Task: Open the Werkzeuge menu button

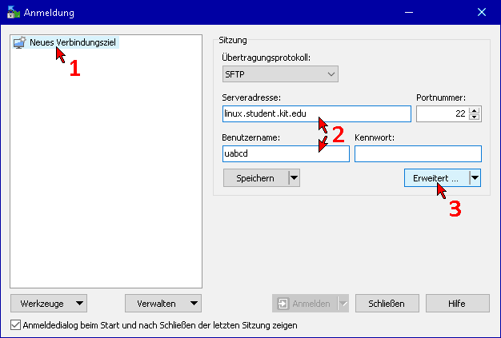Action: 49,304
